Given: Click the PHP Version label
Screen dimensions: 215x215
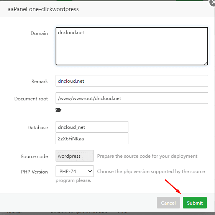Looking at the screenshot, I should click(x=34, y=172).
